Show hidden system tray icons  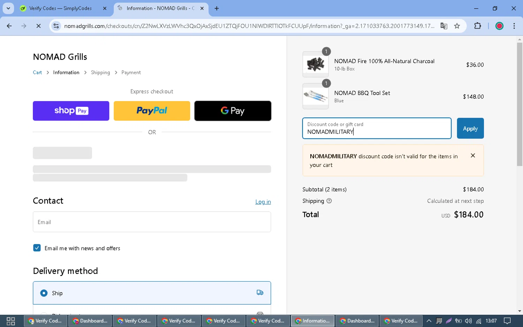[429, 321]
